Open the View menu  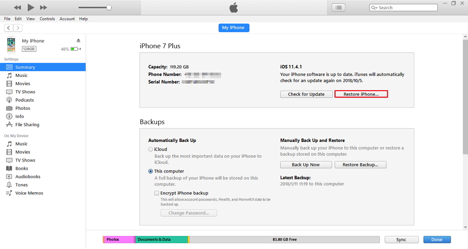(31, 19)
